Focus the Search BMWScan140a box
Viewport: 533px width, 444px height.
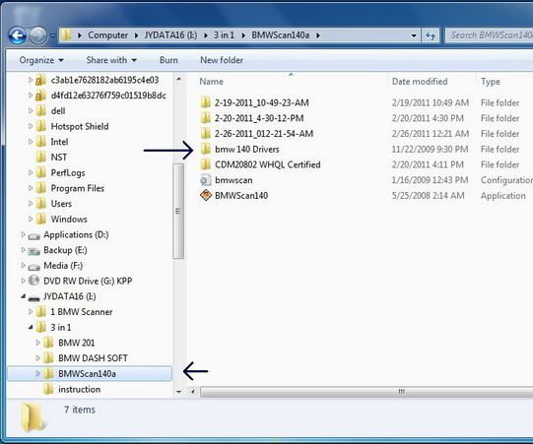pyautogui.click(x=489, y=35)
